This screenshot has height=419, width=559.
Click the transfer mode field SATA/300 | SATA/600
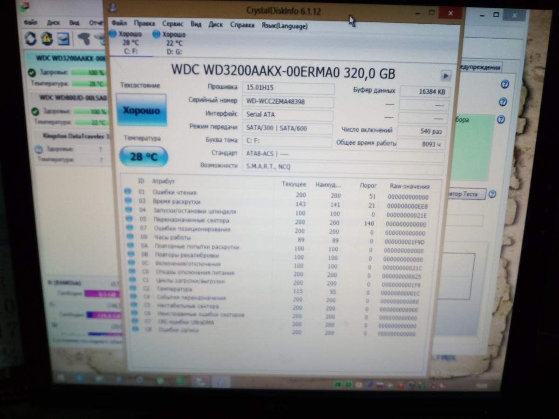point(287,128)
